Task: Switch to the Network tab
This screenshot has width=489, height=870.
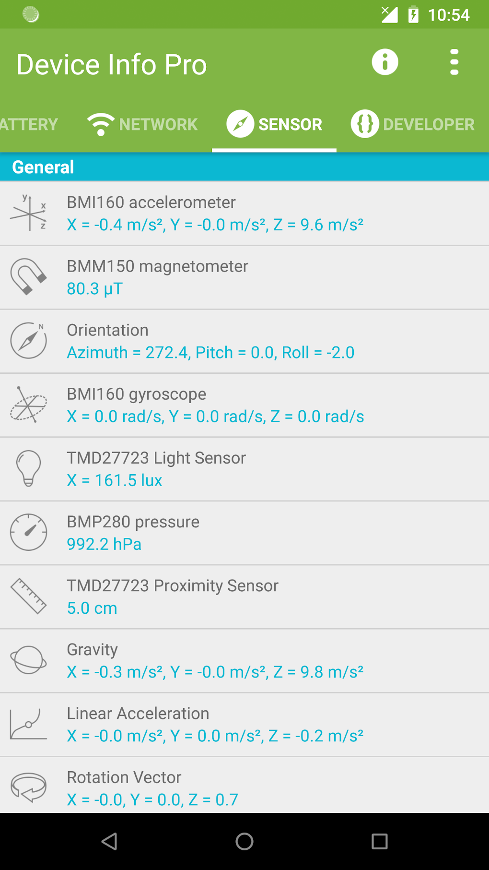Action: (142, 124)
